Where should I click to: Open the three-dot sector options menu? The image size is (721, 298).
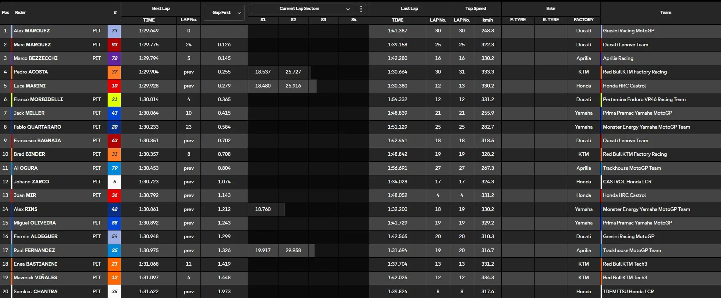tap(361, 8)
